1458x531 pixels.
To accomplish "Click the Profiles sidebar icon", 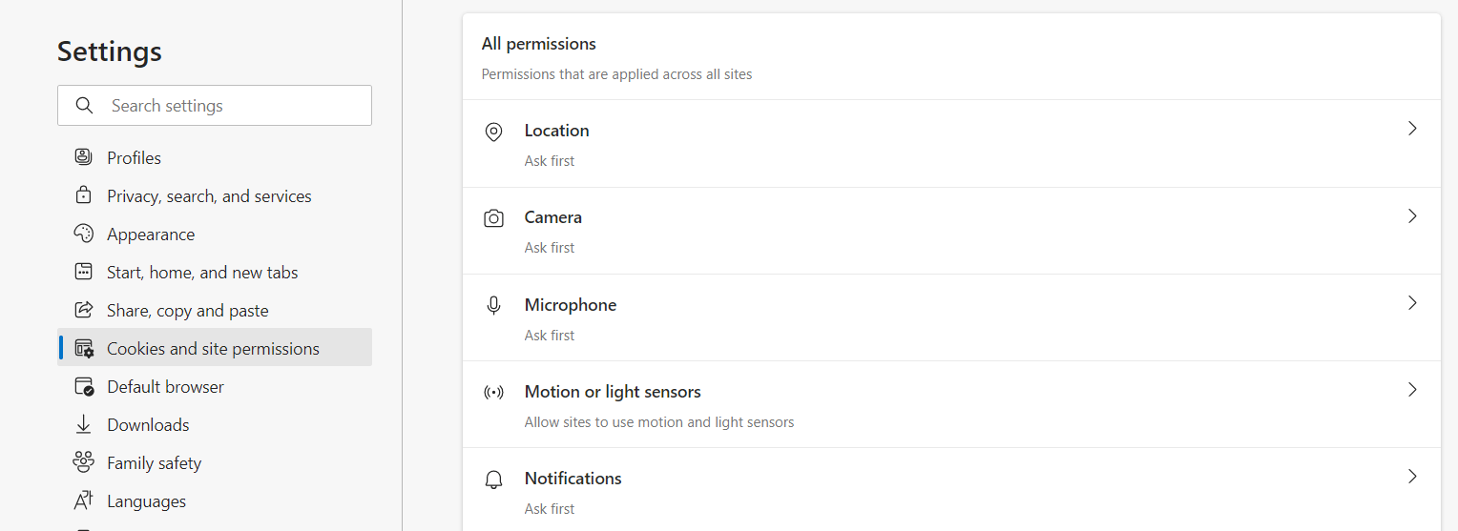I will (84, 157).
